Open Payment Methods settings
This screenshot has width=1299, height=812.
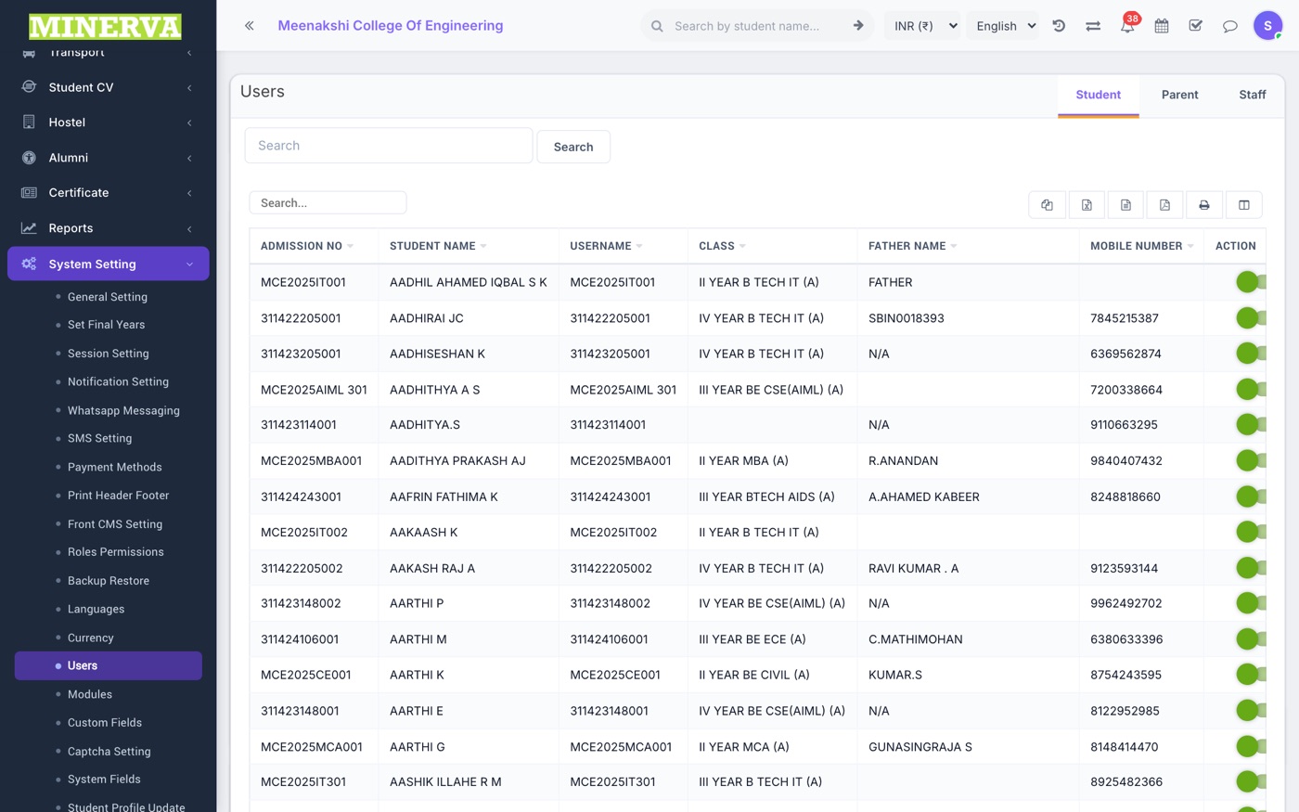click(x=115, y=467)
